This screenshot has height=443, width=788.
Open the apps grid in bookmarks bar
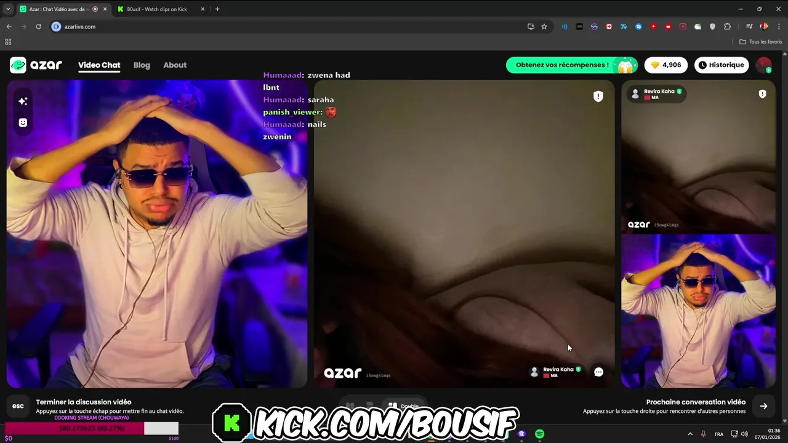8,42
